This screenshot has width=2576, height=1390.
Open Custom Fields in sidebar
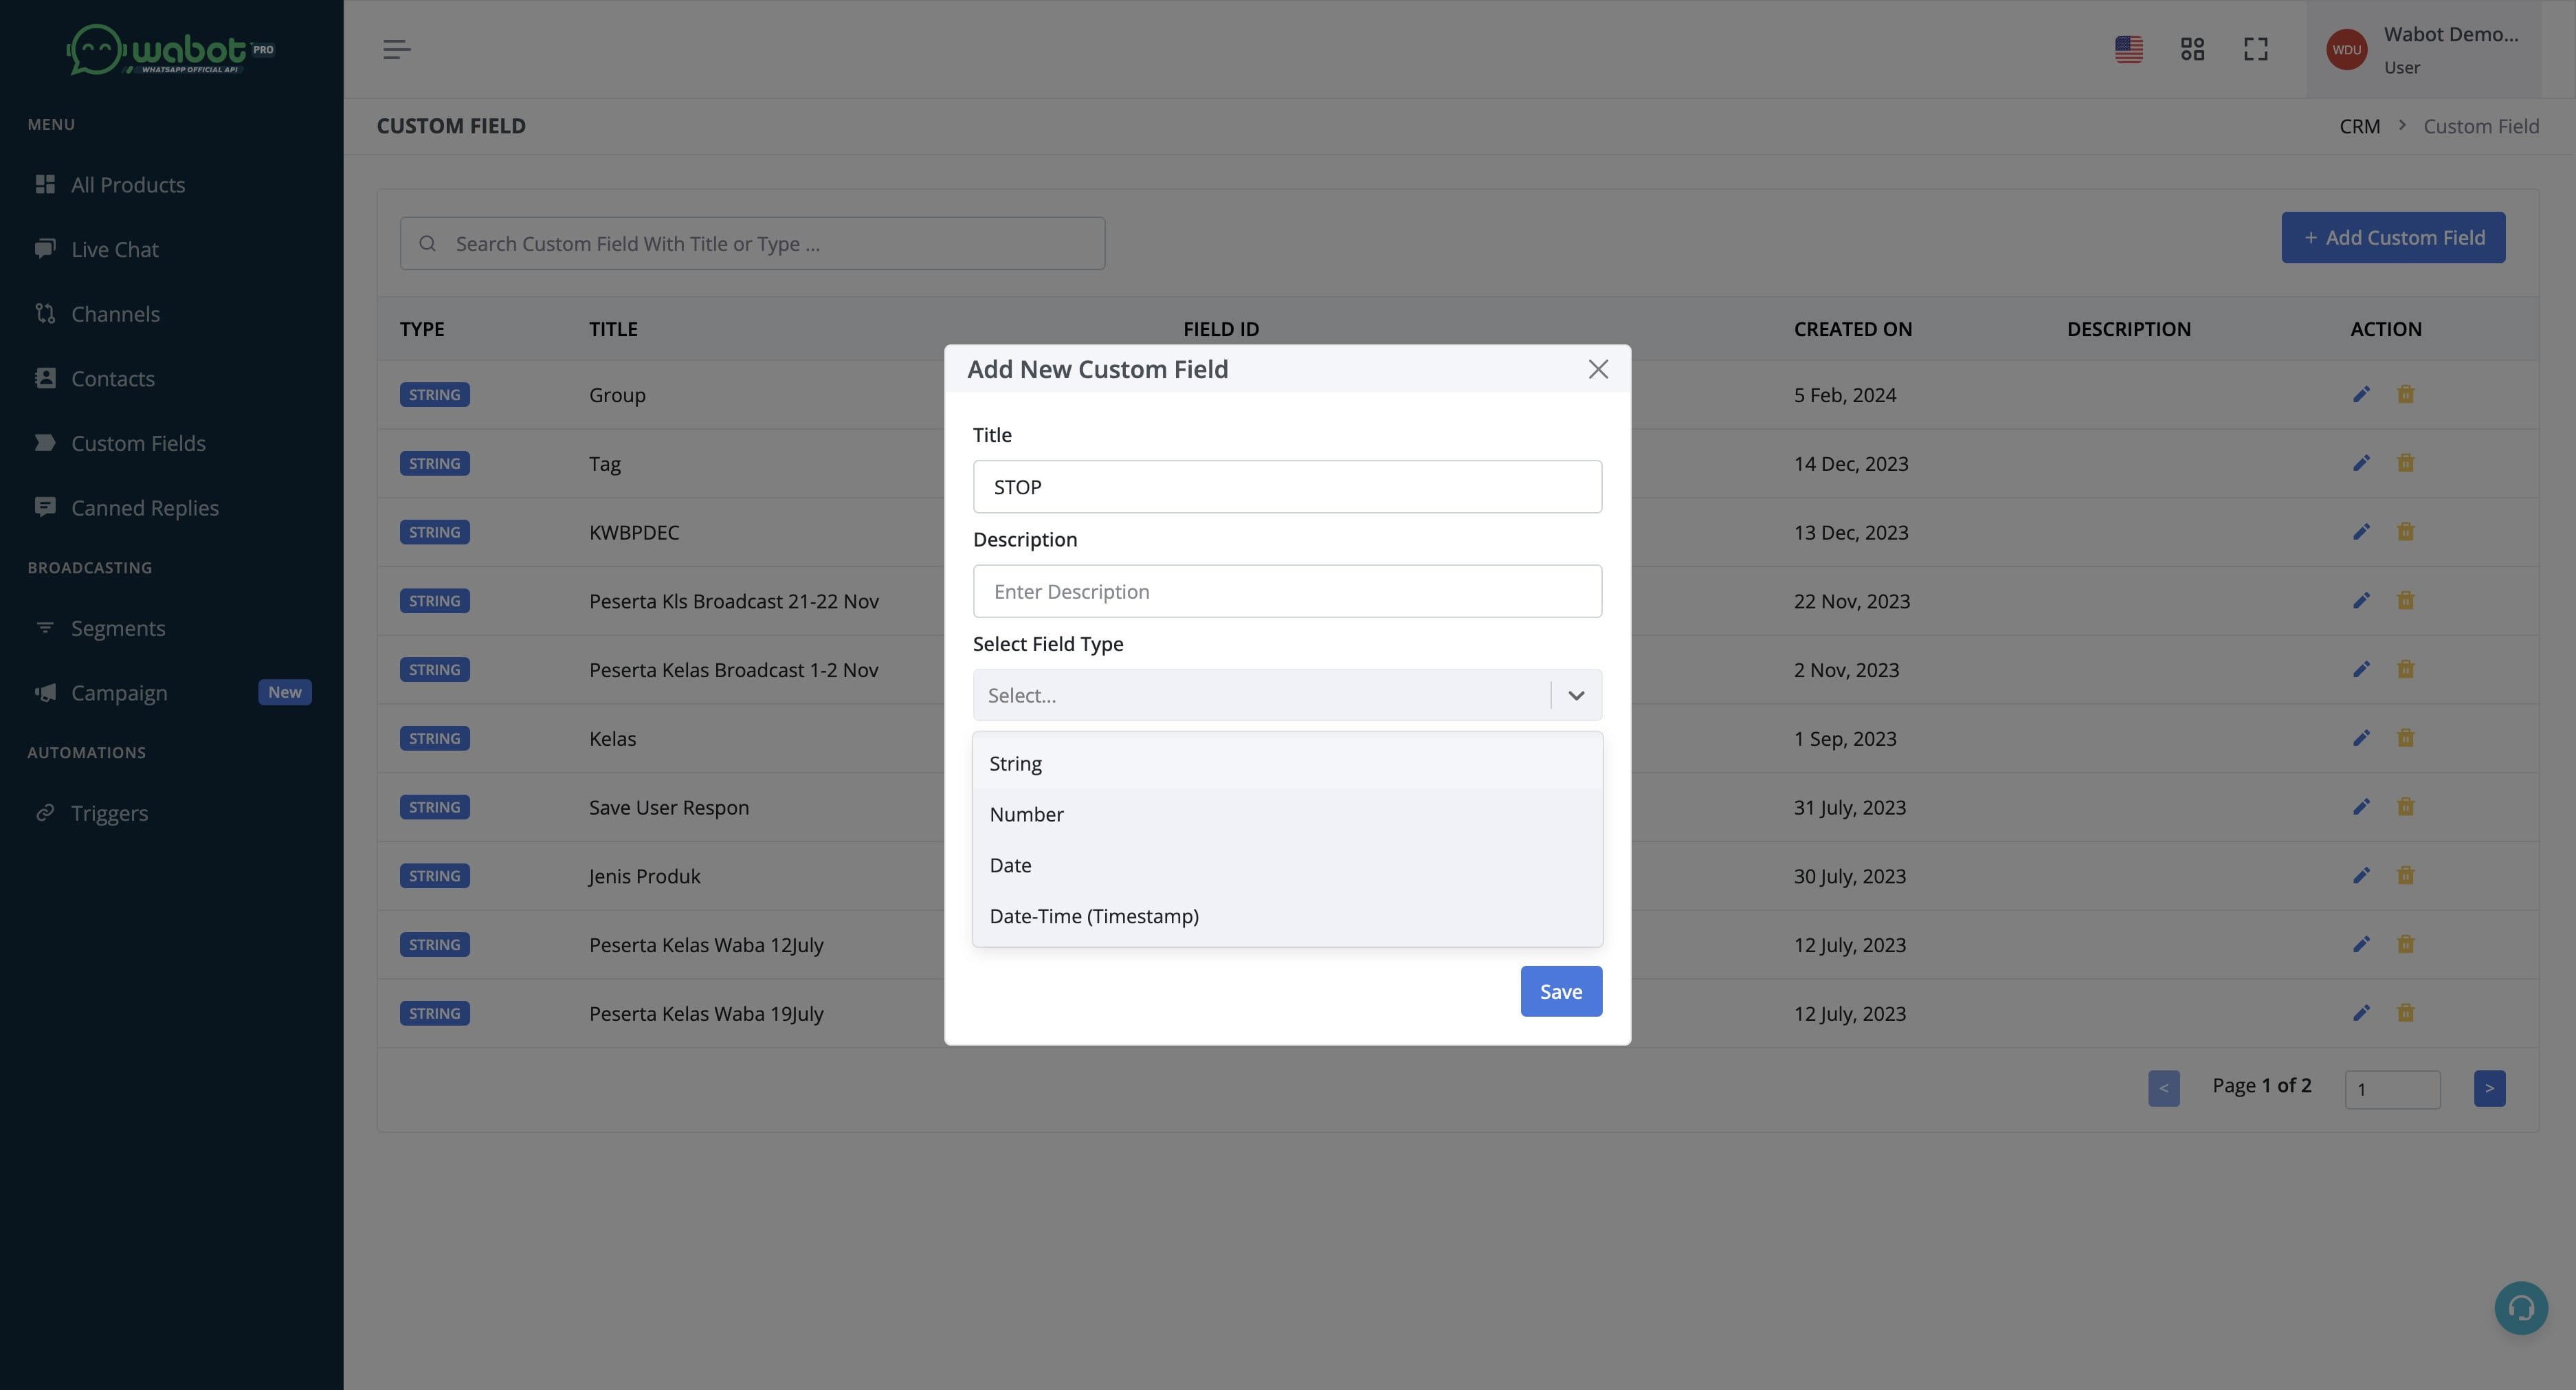pyautogui.click(x=138, y=443)
